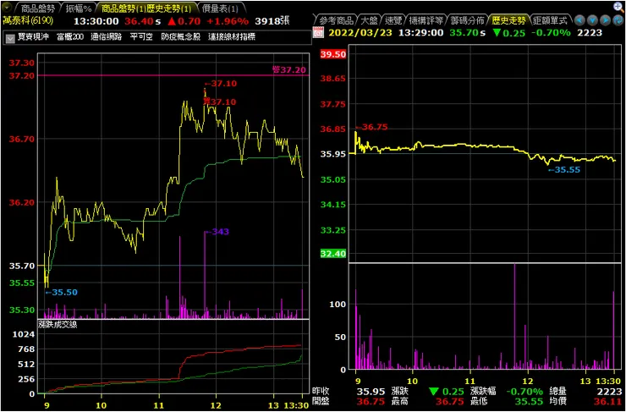The image size is (626, 412).
Task: Expand the category tags dropdown arrow
Action: coord(10,38)
